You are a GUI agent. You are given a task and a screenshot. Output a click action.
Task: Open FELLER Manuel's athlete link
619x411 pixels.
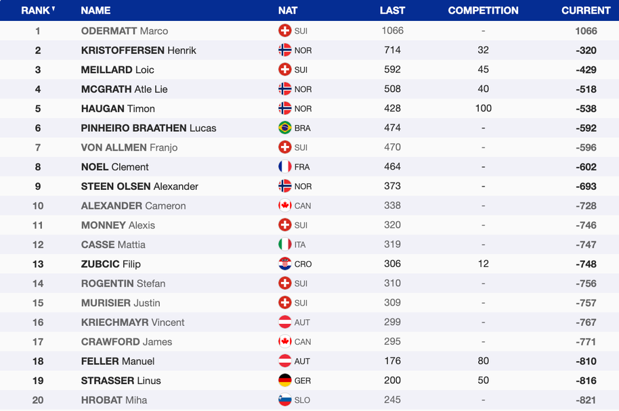[118, 361]
